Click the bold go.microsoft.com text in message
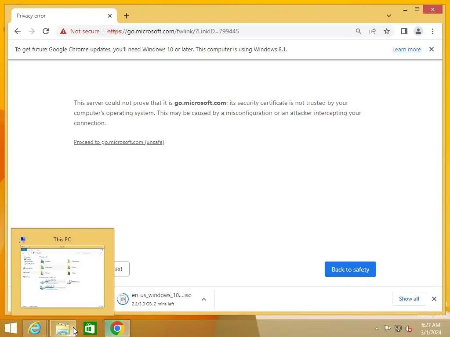This screenshot has height=337, width=450. pyautogui.click(x=200, y=103)
